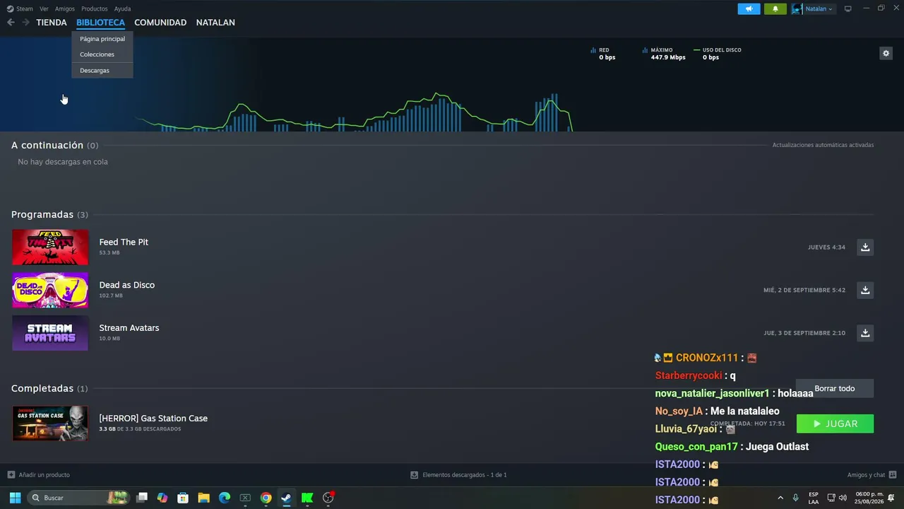Click the 'Actualizaciones automáticas activadas' text

coord(823,145)
